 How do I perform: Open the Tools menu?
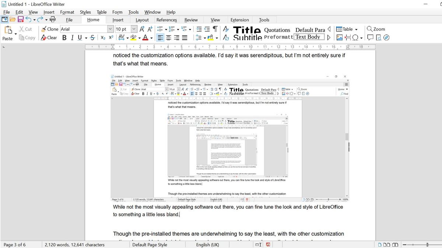[133, 12]
